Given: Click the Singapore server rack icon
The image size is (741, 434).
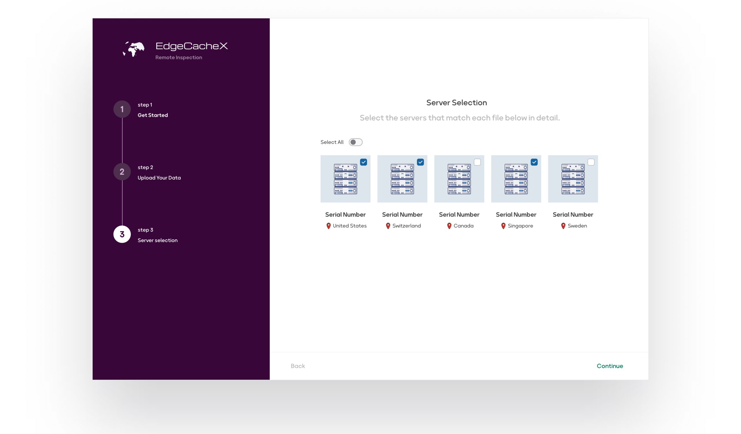Looking at the screenshot, I should 516,179.
